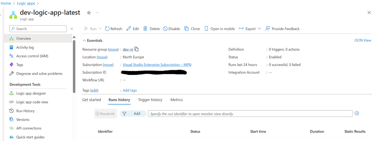Click the Logic app code view icon
372x141 pixels.
click(11, 102)
